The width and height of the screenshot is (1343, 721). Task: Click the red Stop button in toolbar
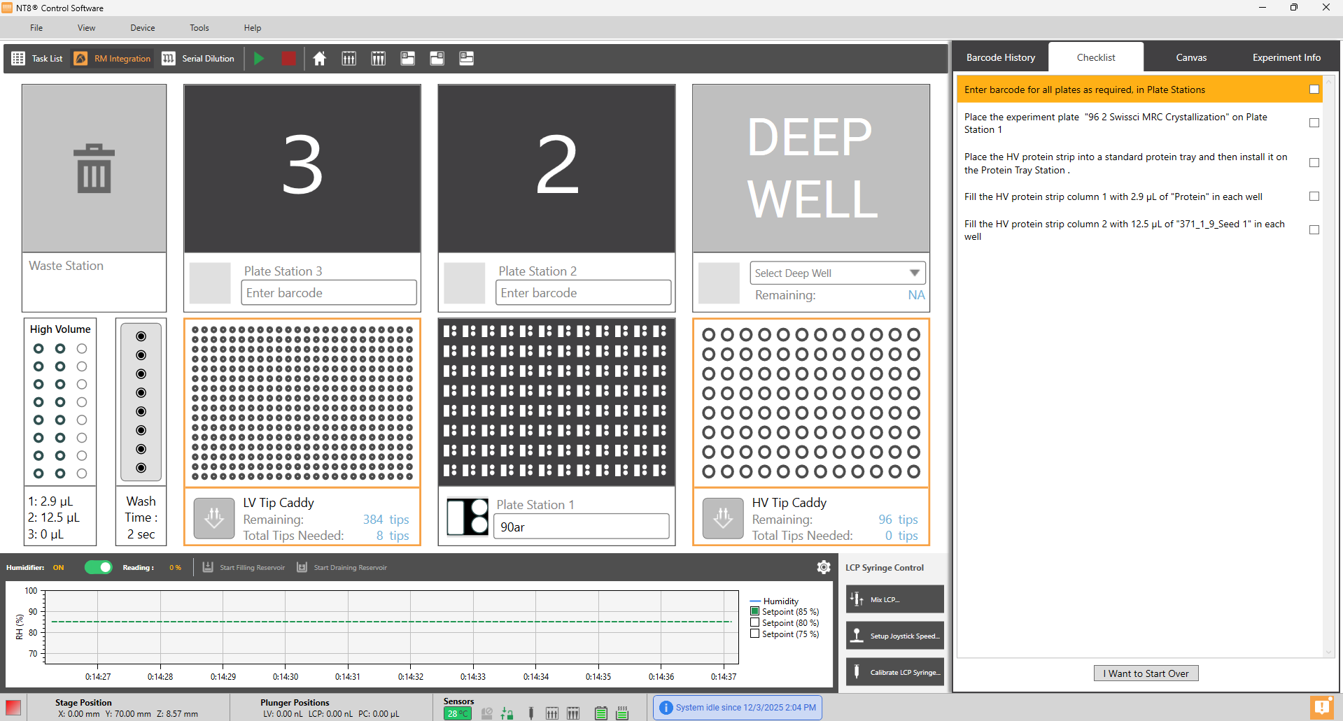click(x=288, y=59)
